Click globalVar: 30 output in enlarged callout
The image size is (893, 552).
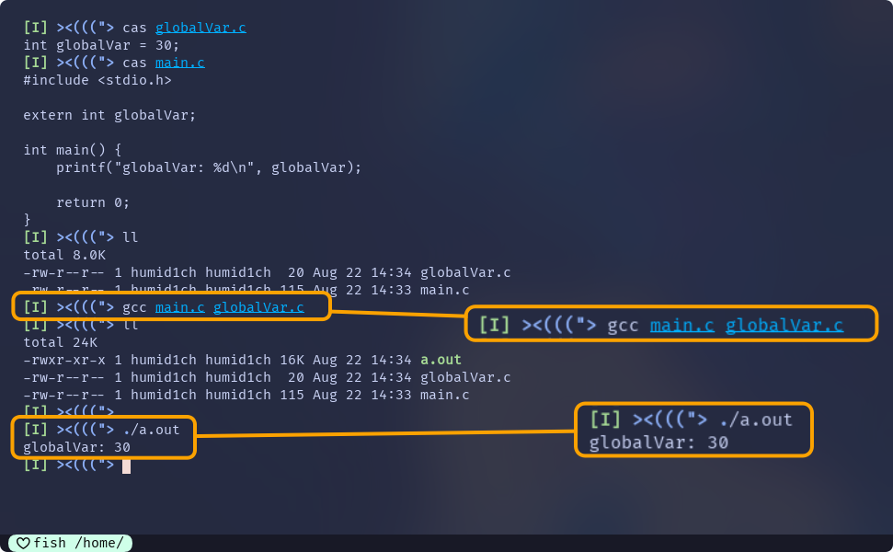tap(658, 443)
